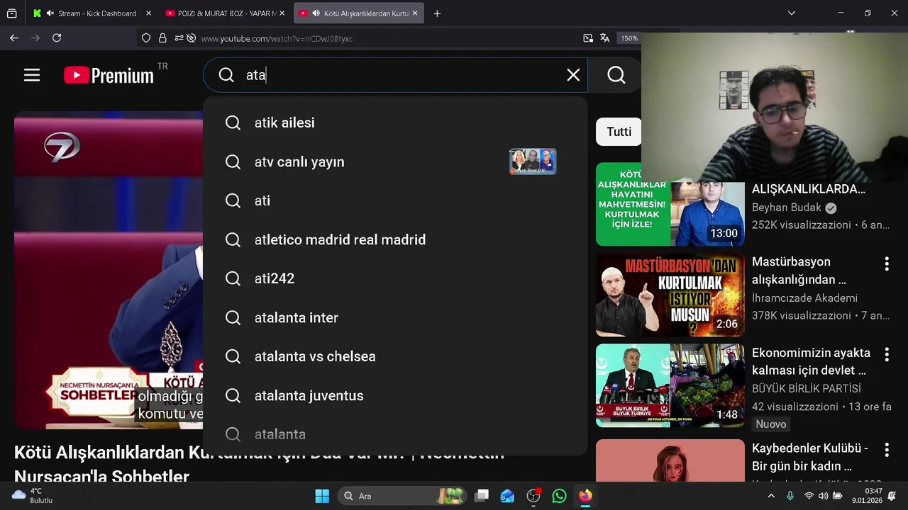This screenshot has width=908, height=510.
Task: Go to YouTube Premium home logo
Action: (x=109, y=75)
